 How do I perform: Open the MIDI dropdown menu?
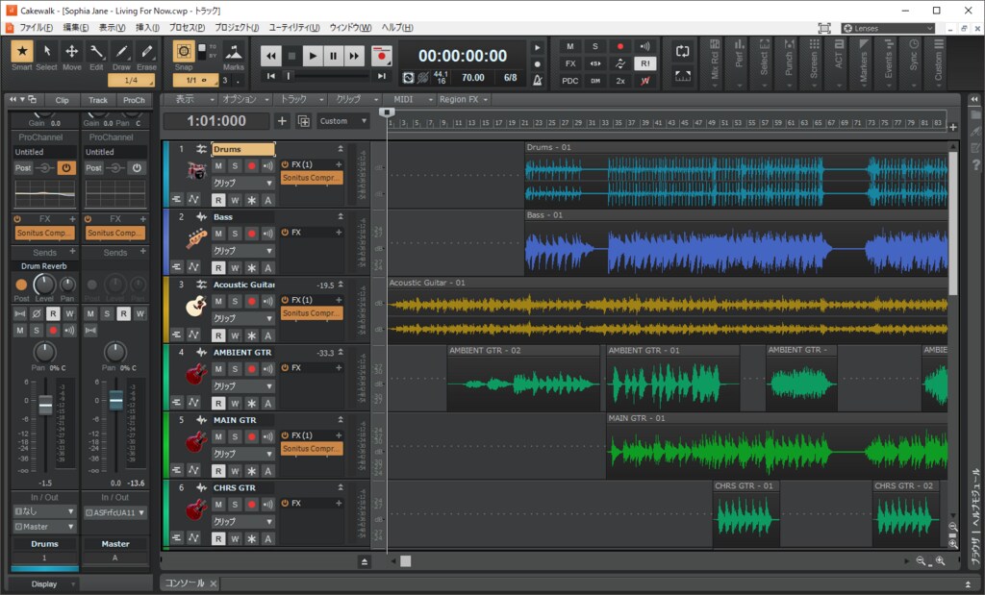pos(412,99)
